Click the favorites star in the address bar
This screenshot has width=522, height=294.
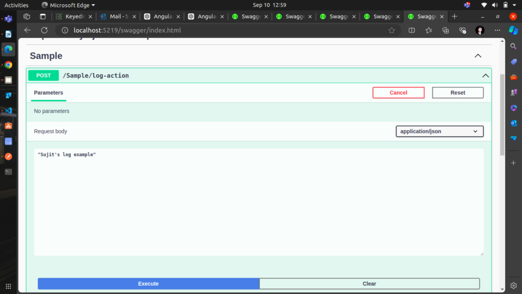point(391,30)
